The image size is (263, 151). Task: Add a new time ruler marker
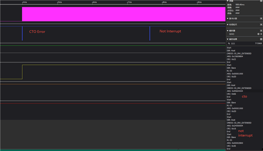(x=261, y=25)
